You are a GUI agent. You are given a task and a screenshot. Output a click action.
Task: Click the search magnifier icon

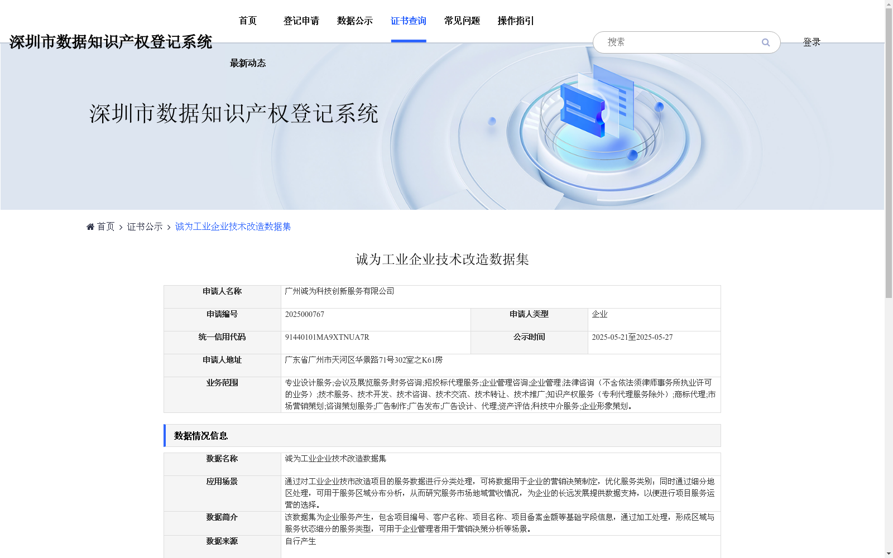click(x=766, y=42)
